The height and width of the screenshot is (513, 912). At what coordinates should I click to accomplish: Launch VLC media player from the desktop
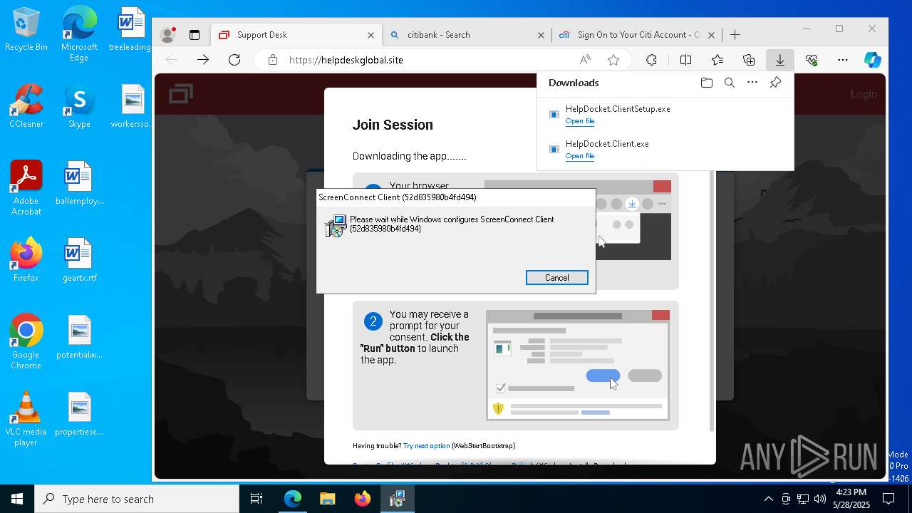pyautogui.click(x=26, y=420)
